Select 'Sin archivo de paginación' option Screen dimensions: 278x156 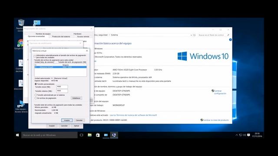pyautogui.click(x=36, y=98)
